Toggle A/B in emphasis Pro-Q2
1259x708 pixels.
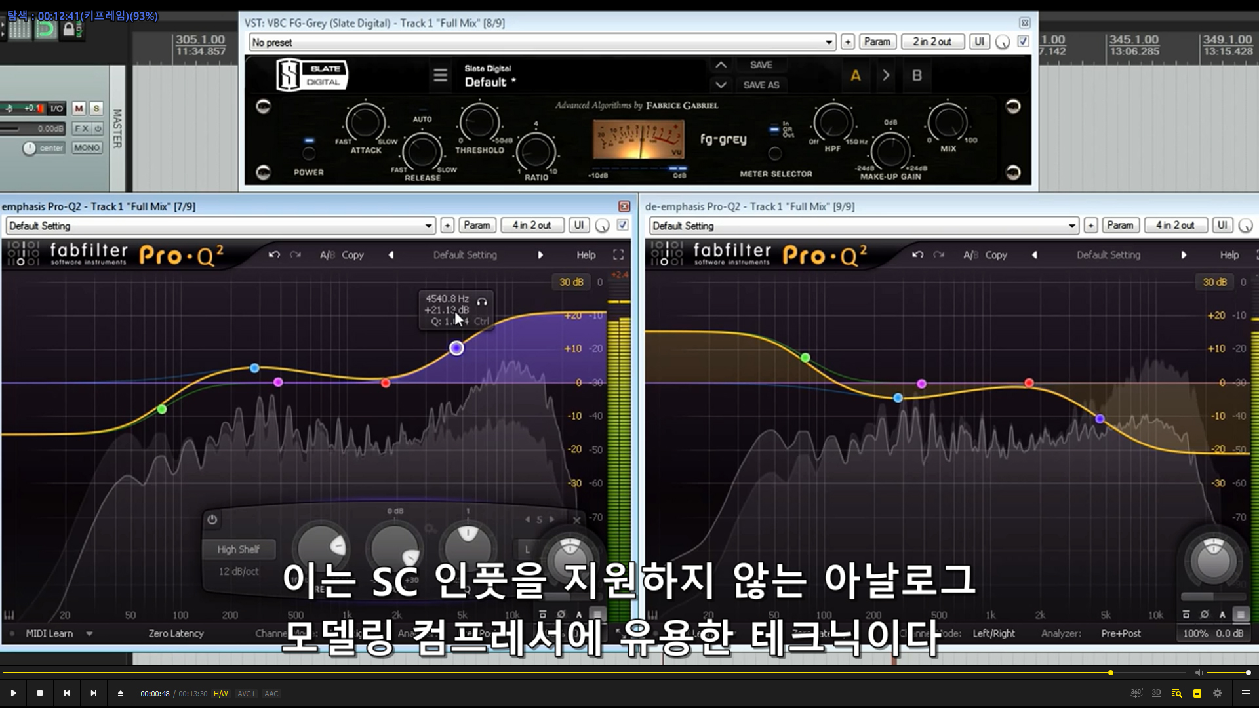327,255
